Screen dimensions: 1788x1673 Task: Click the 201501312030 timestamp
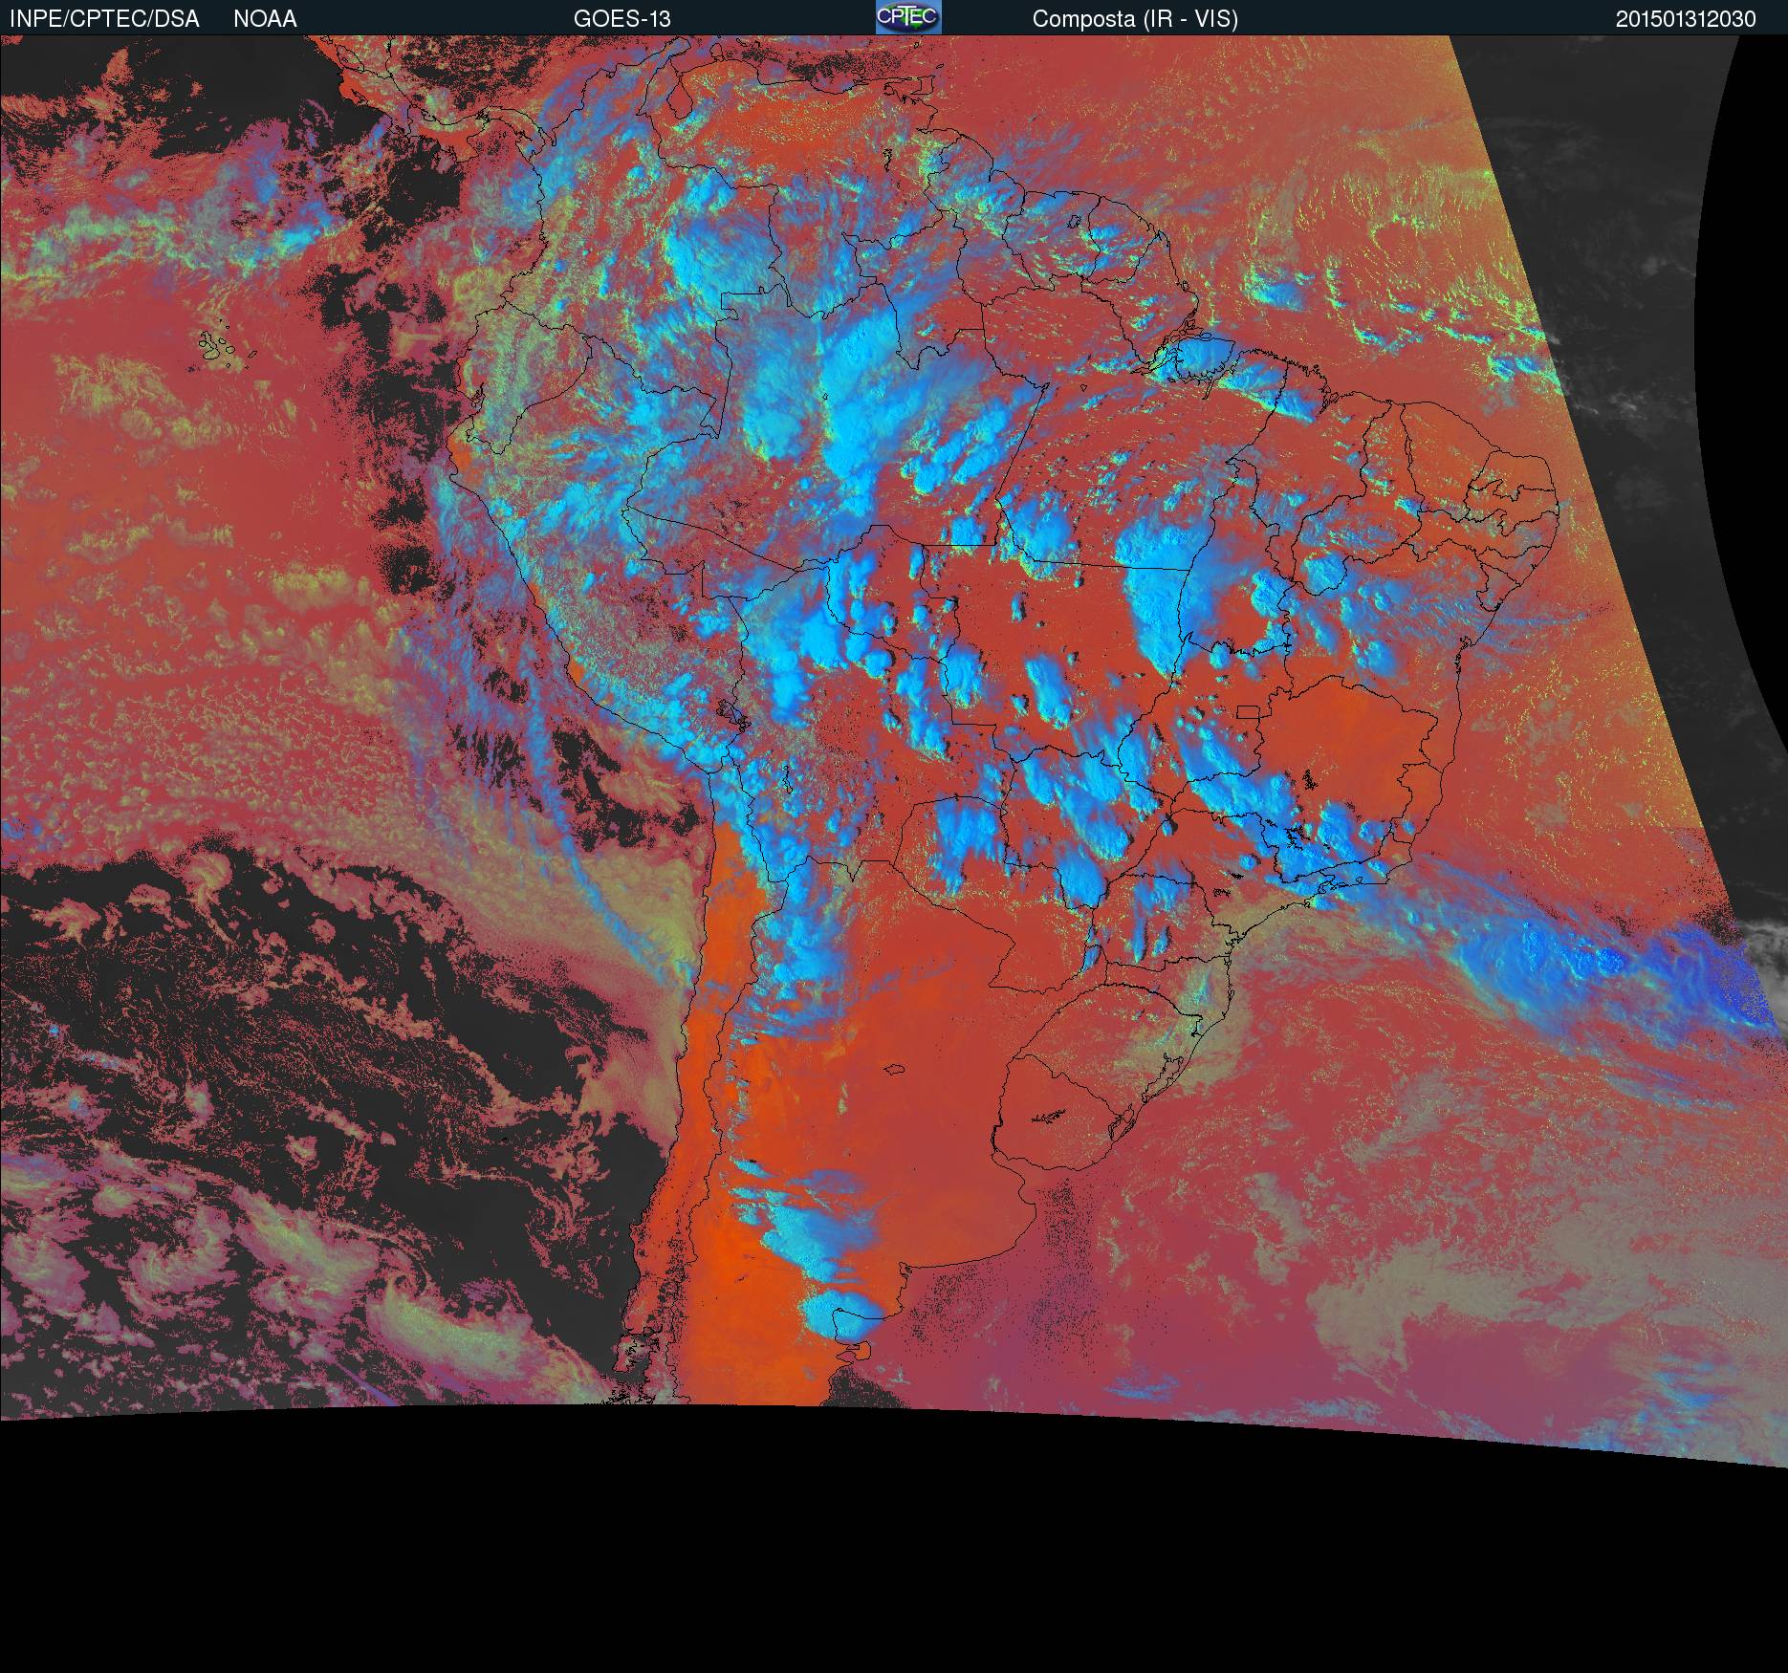pos(1685,18)
